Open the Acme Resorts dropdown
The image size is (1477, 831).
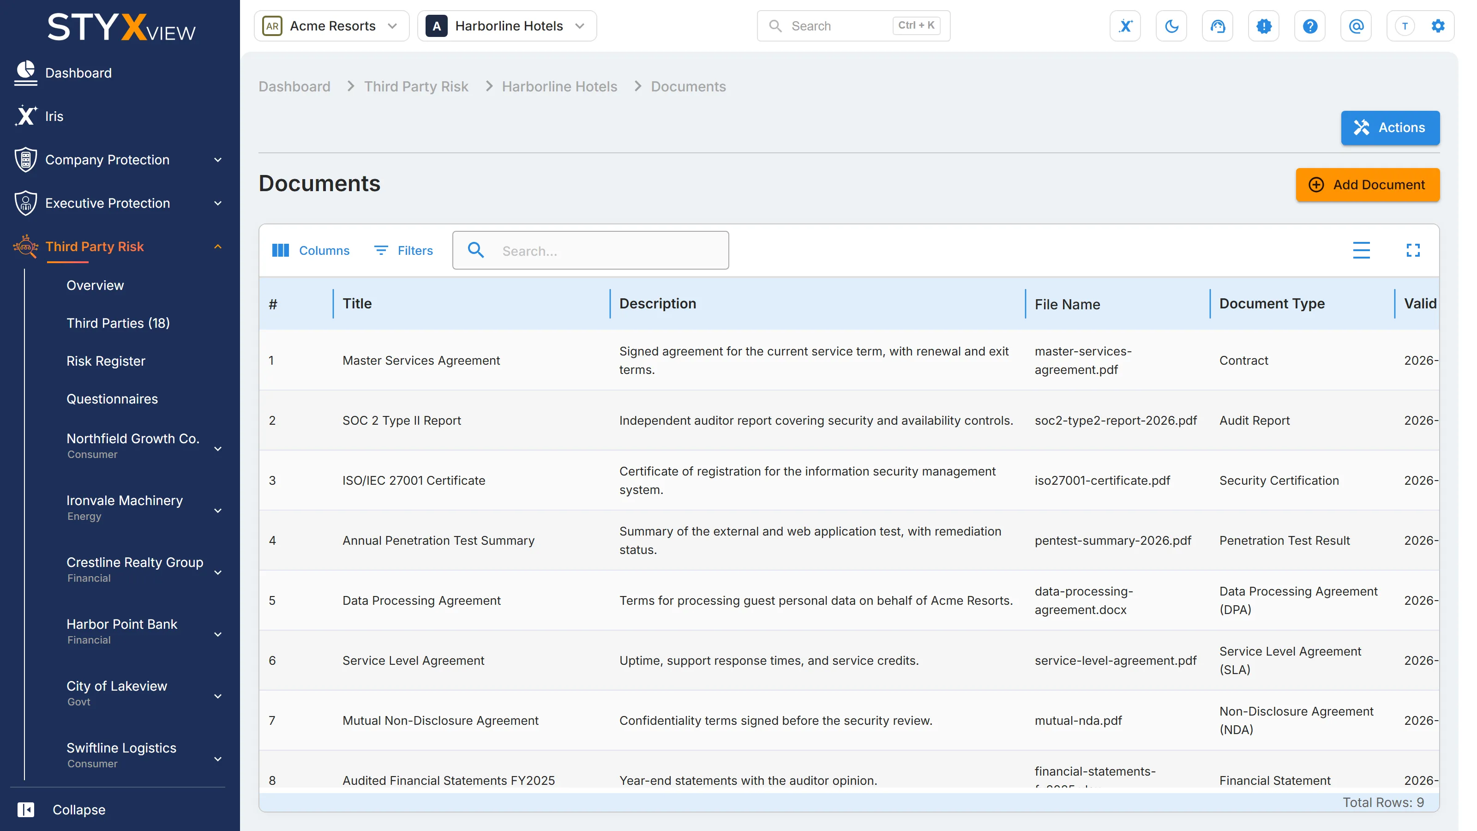[x=331, y=26]
